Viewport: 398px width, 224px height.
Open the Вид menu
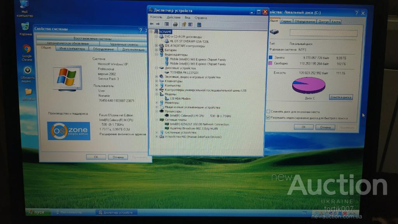[187, 17]
